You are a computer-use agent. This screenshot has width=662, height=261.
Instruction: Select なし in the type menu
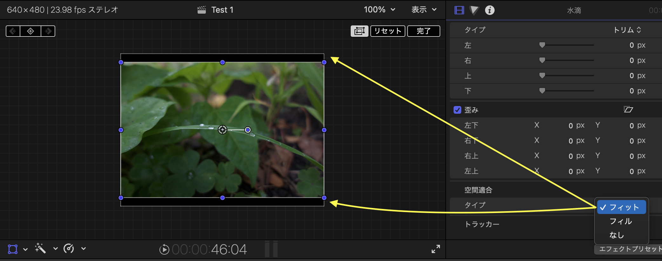617,235
